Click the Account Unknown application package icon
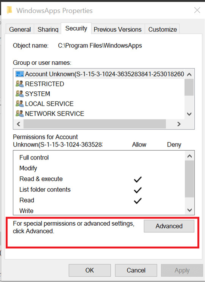Screen dimensions: 205x282 20,74
